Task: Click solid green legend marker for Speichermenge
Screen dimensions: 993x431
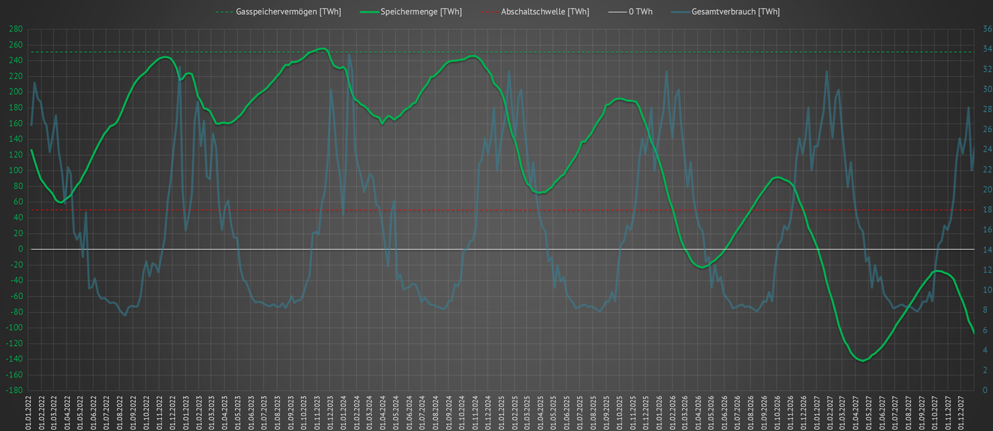Action: pos(369,12)
